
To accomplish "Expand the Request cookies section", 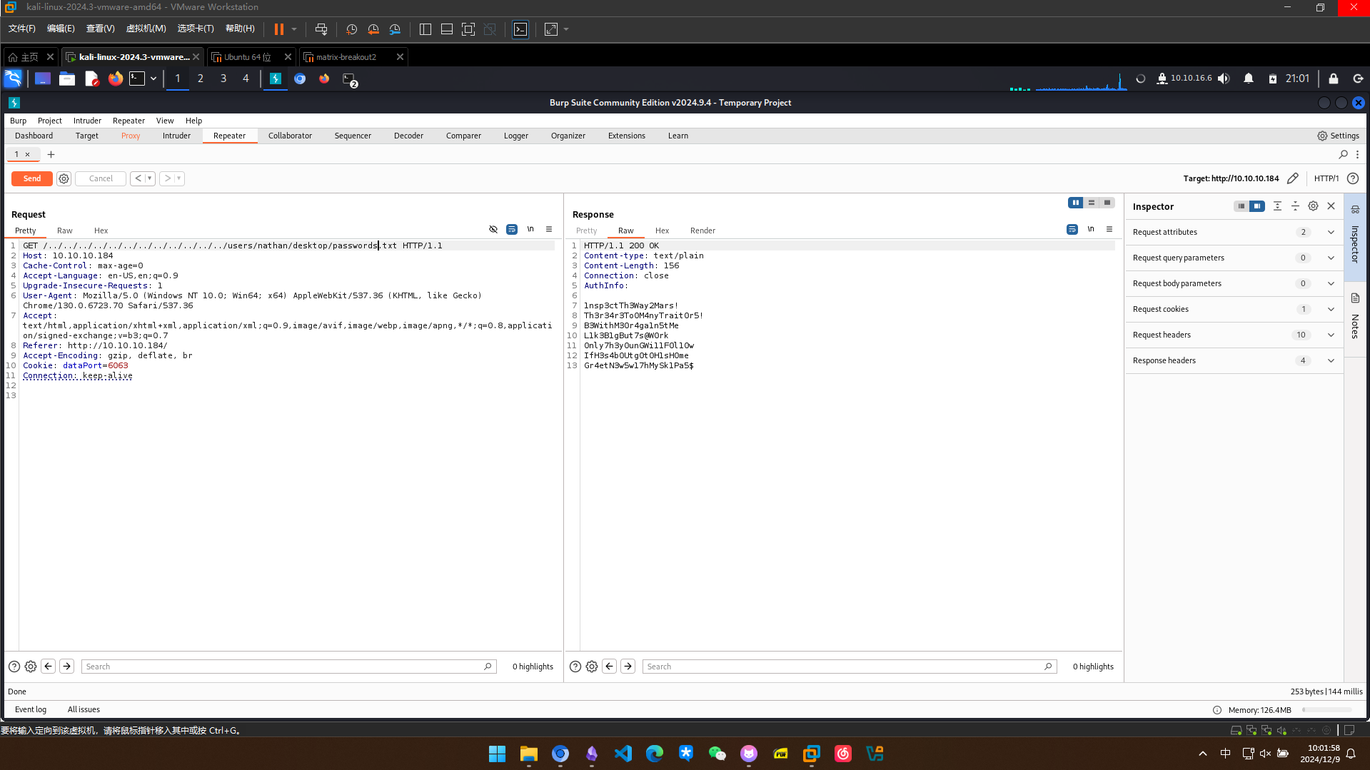I will pyautogui.click(x=1331, y=309).
